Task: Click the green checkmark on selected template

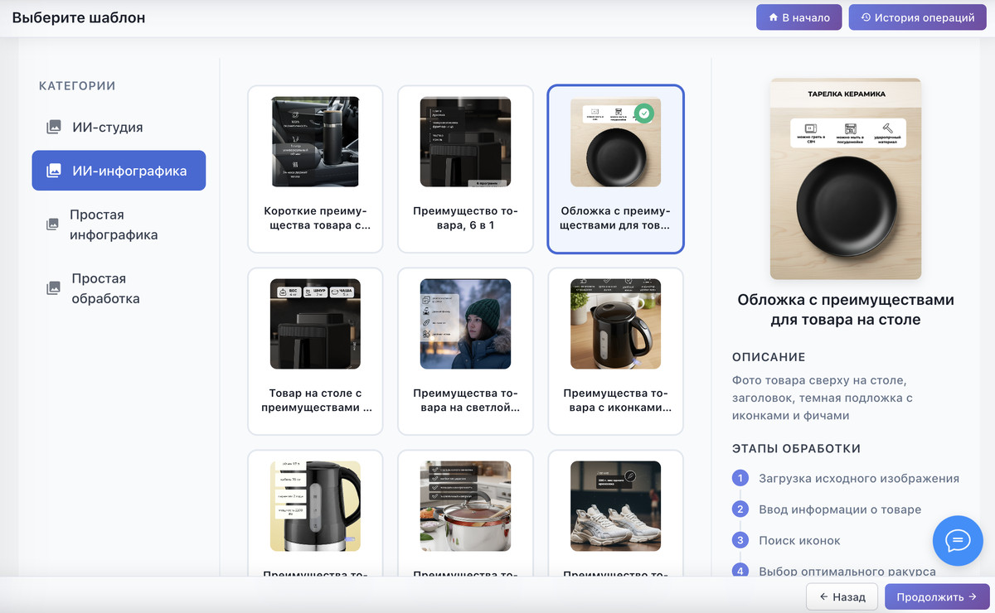Action: point(644,114)
